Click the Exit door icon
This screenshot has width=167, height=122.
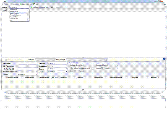34,4
